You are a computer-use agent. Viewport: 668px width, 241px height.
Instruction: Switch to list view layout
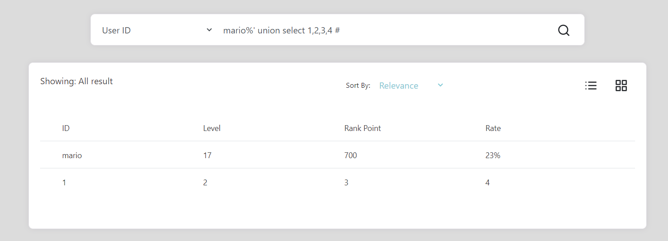click(591, 86)
